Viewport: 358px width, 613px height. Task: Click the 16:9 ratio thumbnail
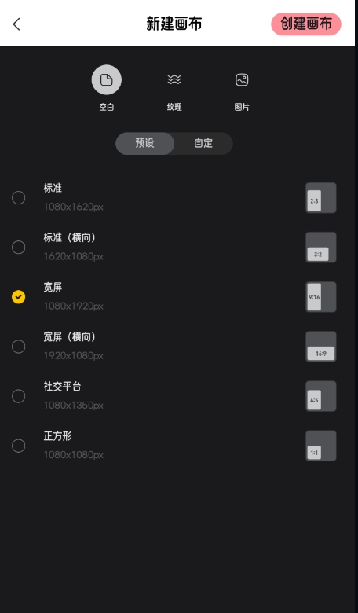321,347
